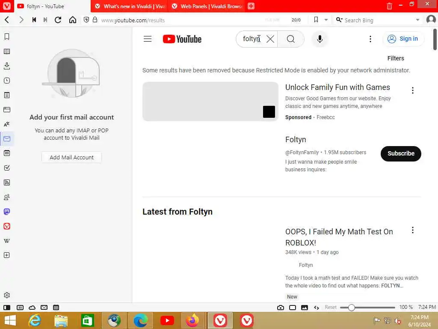Open OOPS, I Failed My Math Test video
The width and height of the screenshot is (438, 329).
(x=339, y=237)
